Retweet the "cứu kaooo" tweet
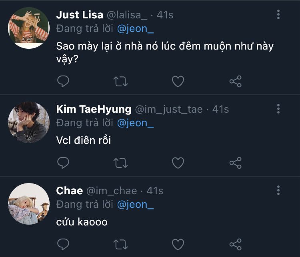 (x=120, y=244)
